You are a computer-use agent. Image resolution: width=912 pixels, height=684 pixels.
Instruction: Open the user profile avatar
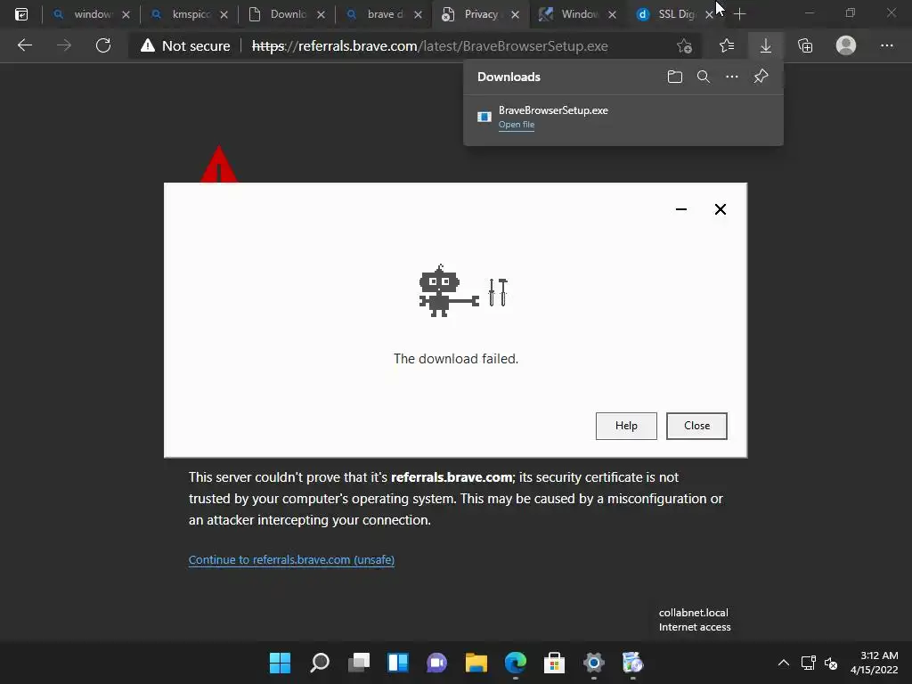tap(846, 45)
